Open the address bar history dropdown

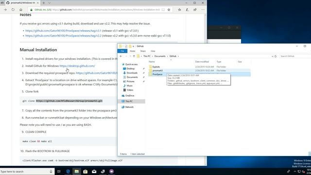pyautogui.click(x=272, y=56)
